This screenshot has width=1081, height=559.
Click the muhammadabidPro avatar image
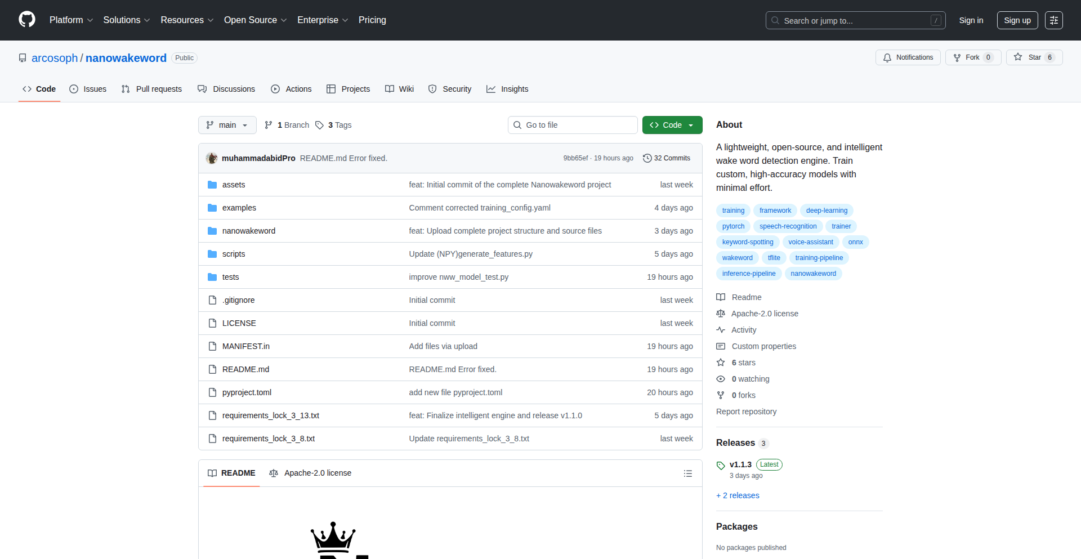[212, 158]
